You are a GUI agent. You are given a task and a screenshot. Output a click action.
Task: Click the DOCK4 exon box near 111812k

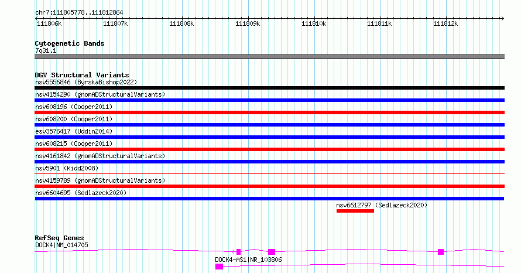[441, 252]
